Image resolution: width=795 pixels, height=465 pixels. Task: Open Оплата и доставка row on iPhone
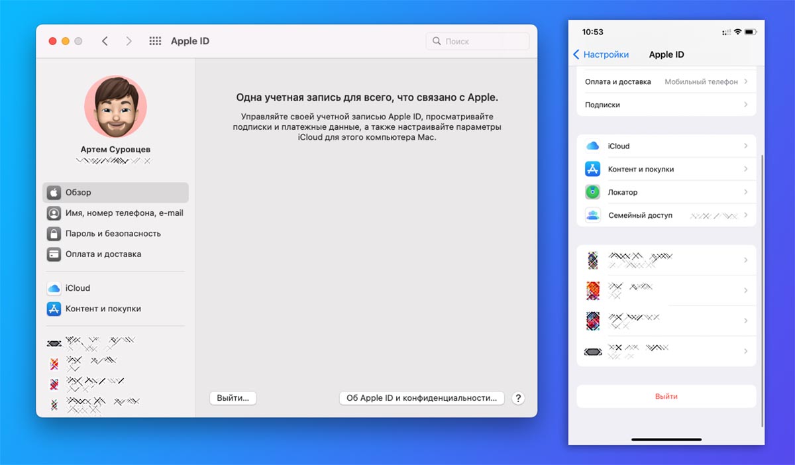coord(666,81)
